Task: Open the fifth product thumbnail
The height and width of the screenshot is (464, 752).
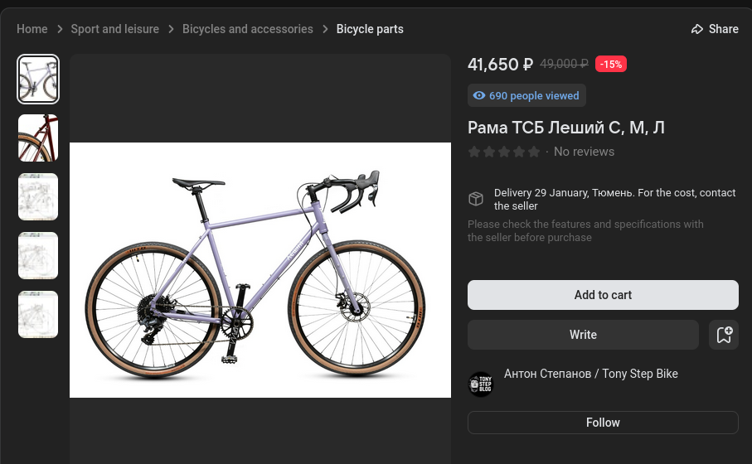Action: [x=38, y=314]
